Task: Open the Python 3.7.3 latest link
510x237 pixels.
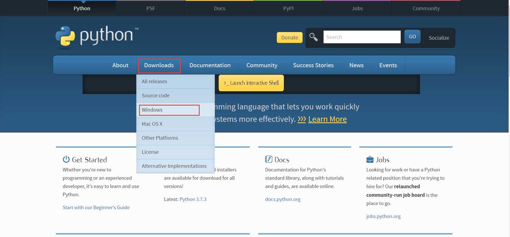Action: coord(193,199)
